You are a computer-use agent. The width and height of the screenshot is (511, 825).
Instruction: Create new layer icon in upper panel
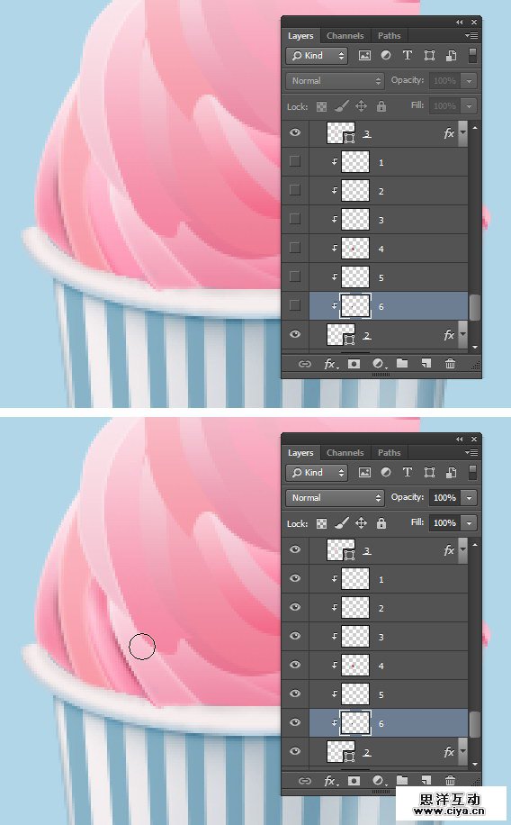point(426,363)
